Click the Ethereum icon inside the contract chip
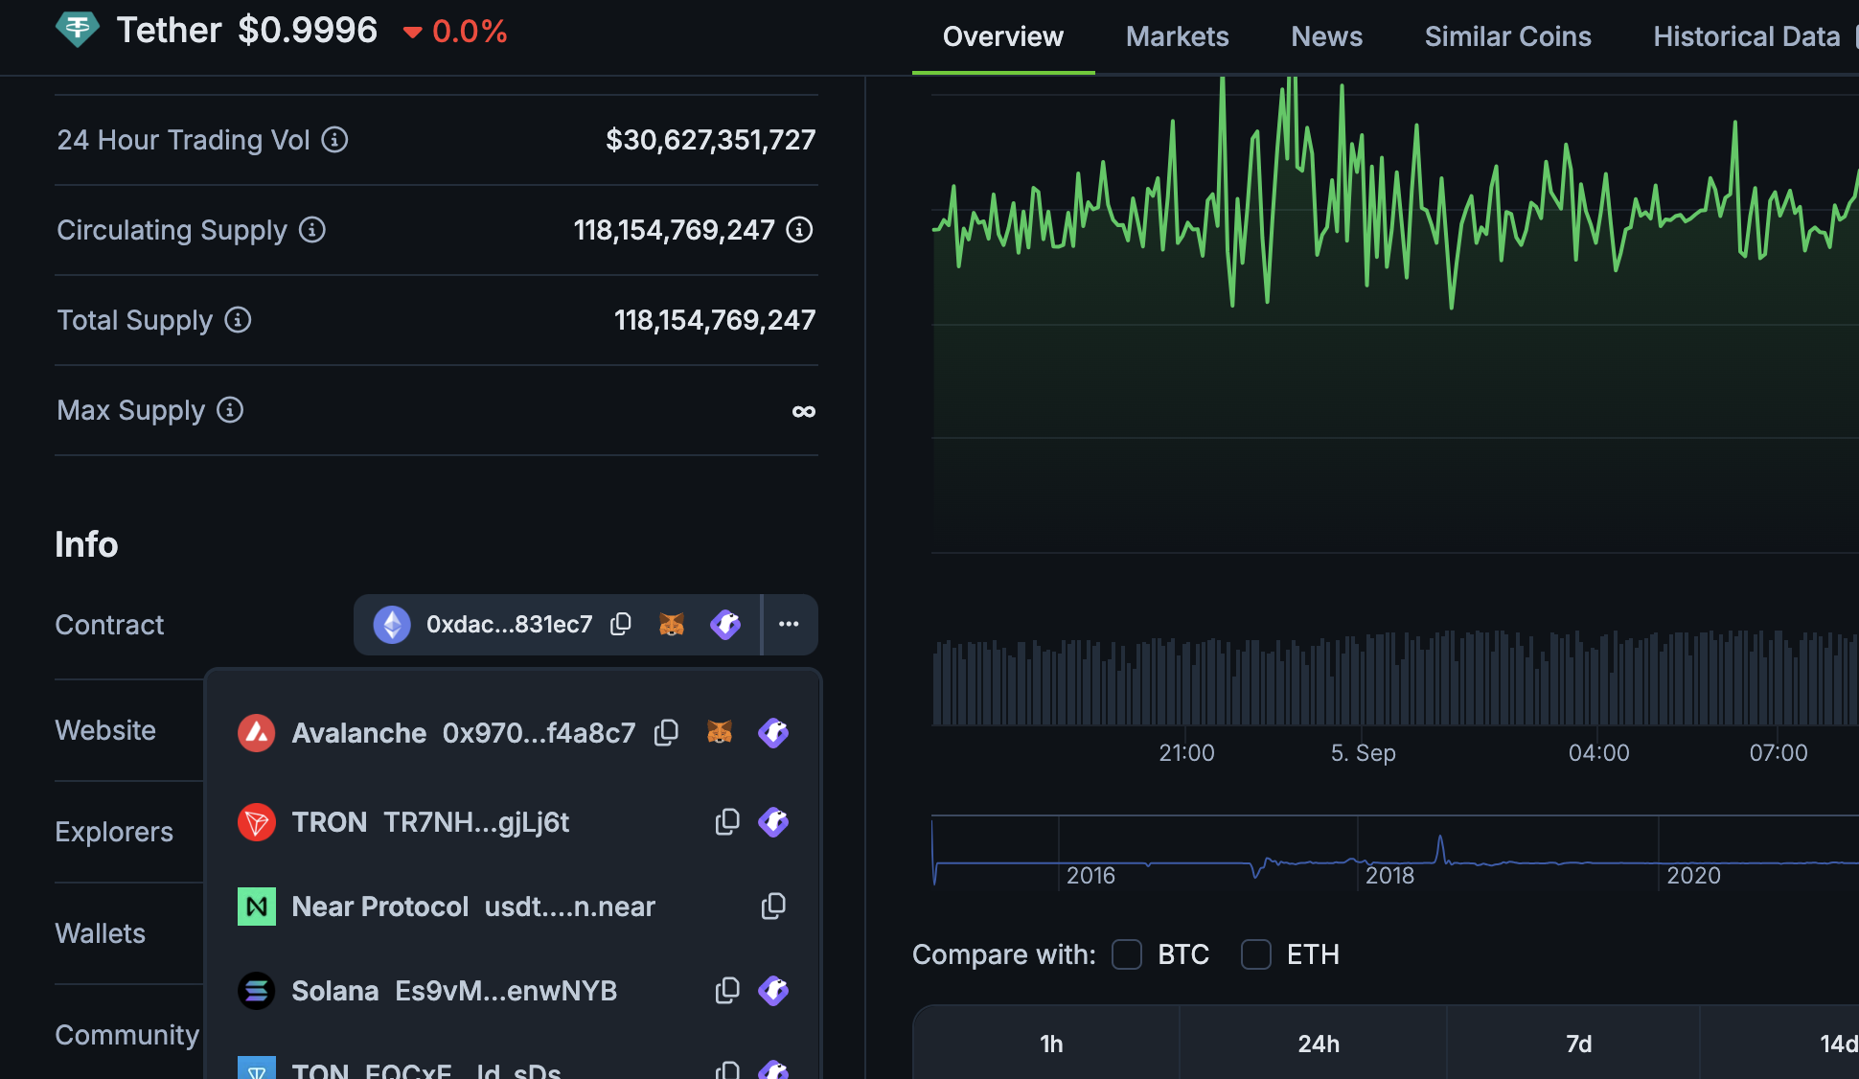The image size is (1859, 1079). pos(392,624)
